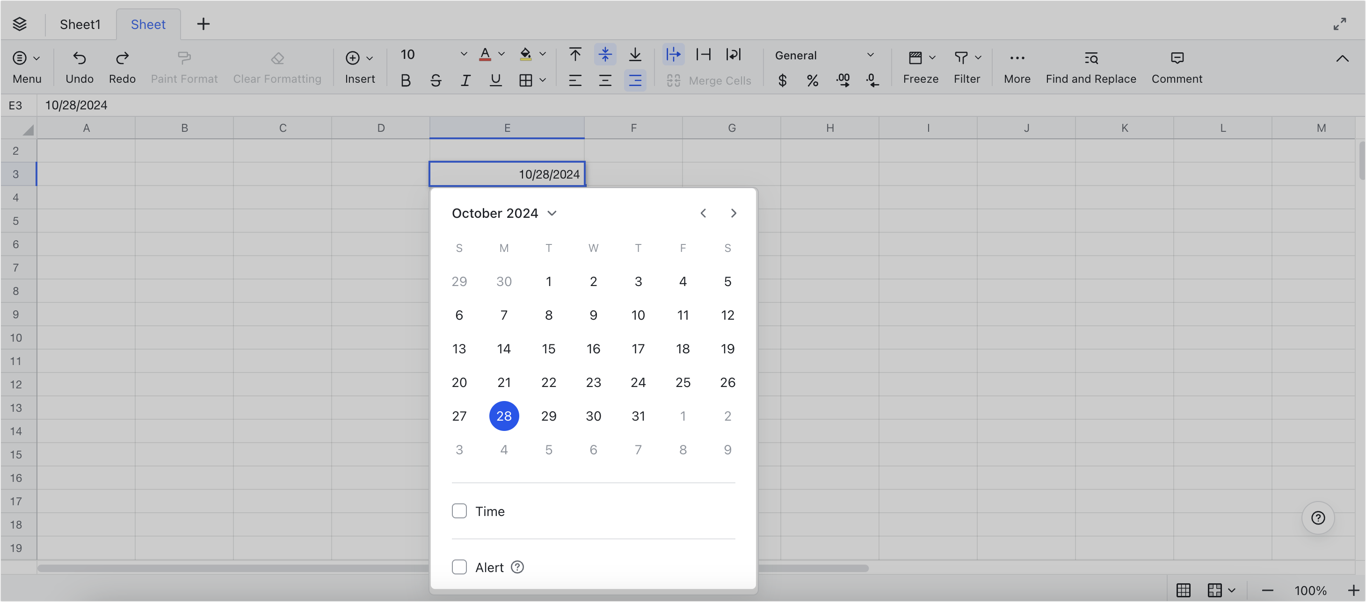Open the Menu dropdown
Screen dimensions: 1366x602
(x=27, y=68)
